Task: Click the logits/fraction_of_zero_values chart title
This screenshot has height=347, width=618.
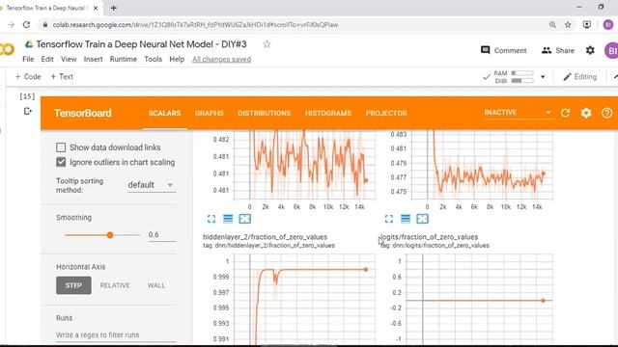Action: pyautogui.click(x=429, y=237)
